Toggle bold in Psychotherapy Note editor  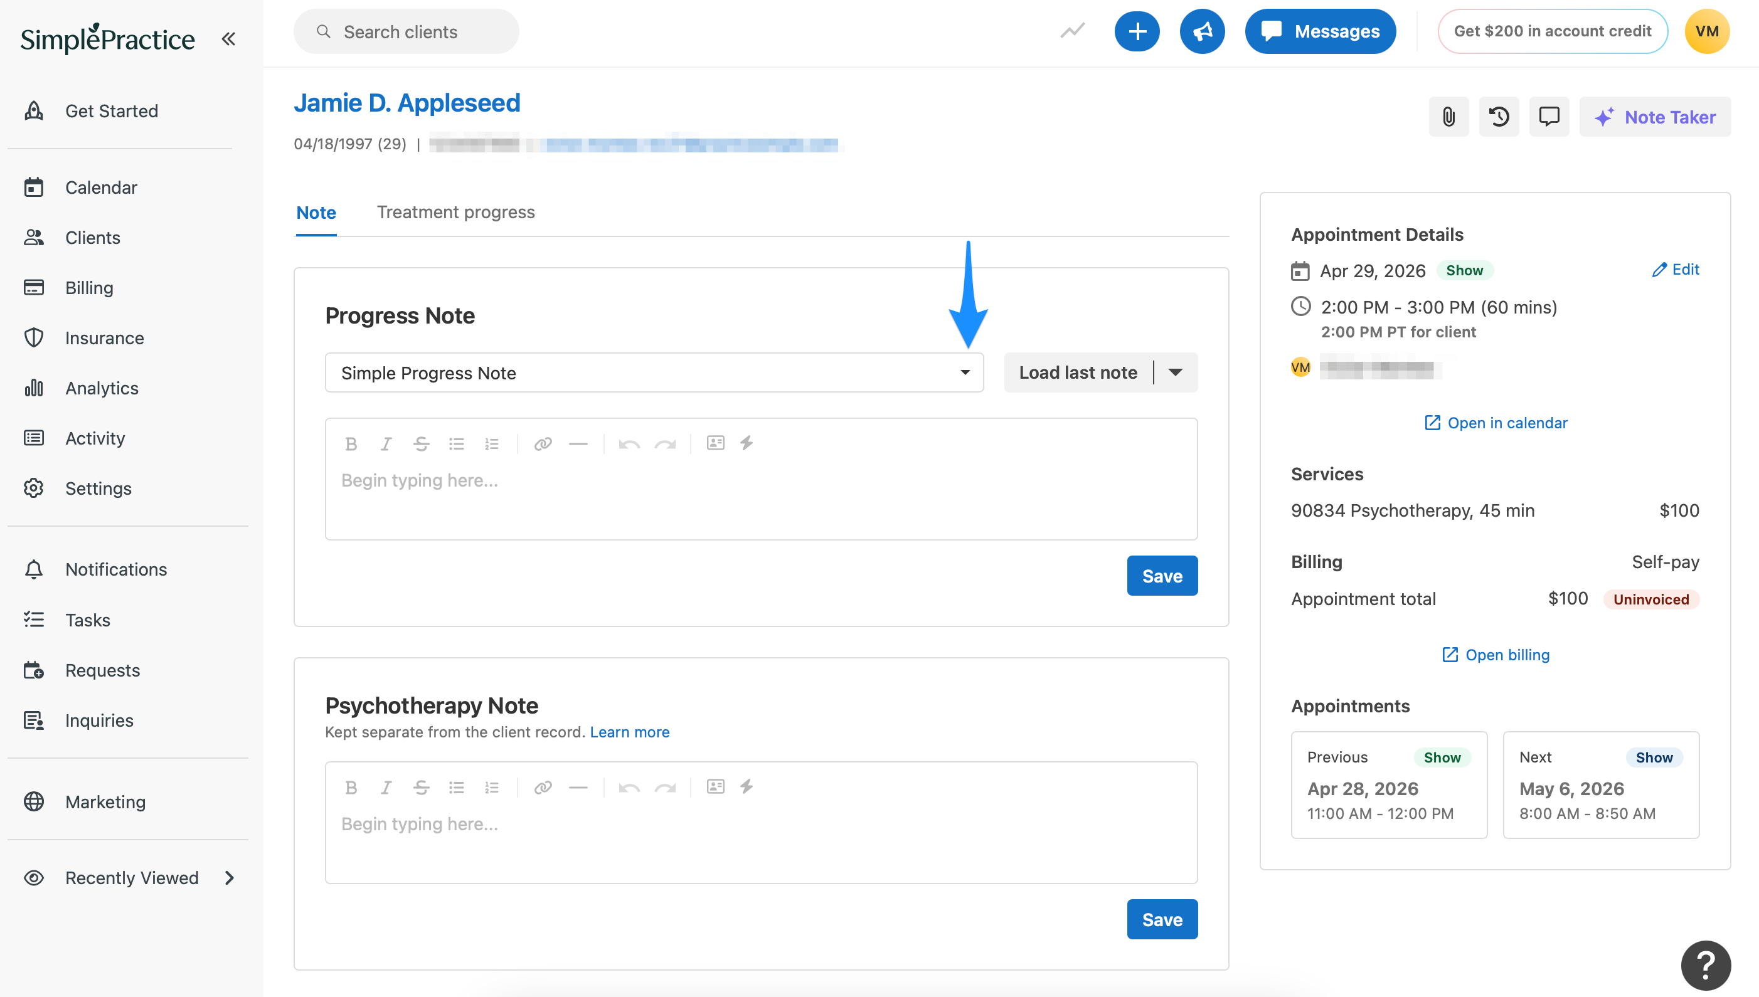[351, 788]
